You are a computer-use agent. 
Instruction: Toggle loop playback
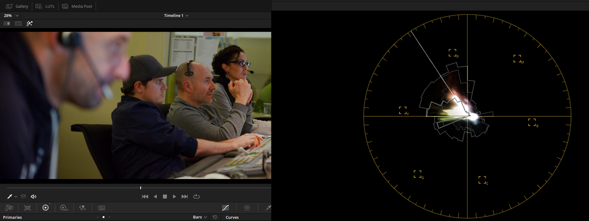(x=196, y=197)
